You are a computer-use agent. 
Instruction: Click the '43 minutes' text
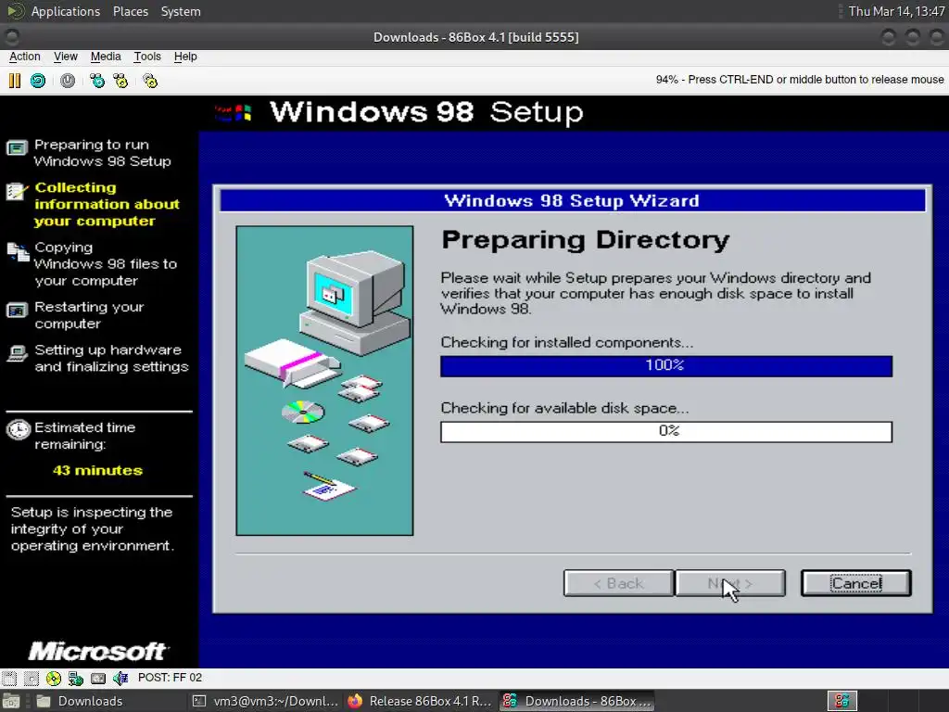(97, 470)
